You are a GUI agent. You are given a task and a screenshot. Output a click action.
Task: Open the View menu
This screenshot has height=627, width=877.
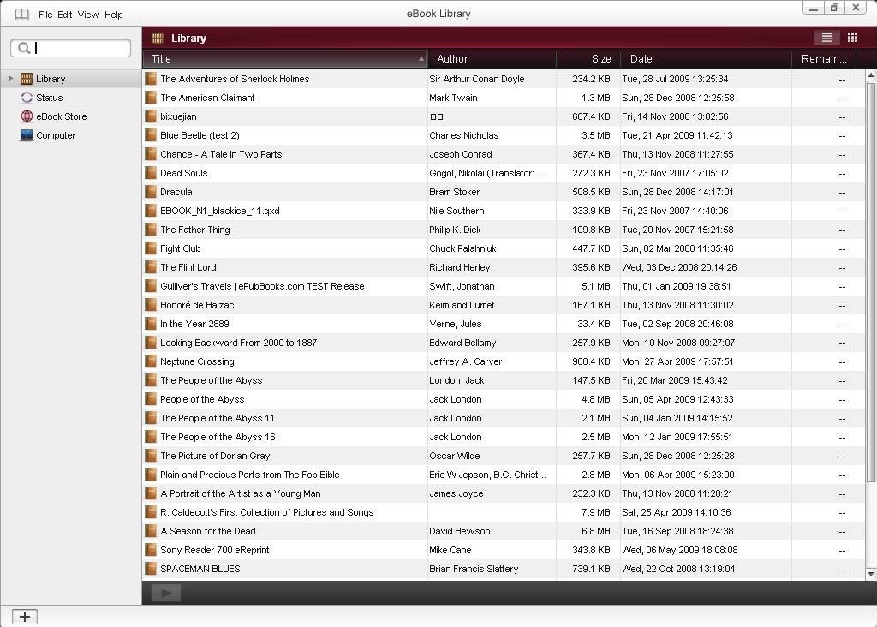point(88,15)
